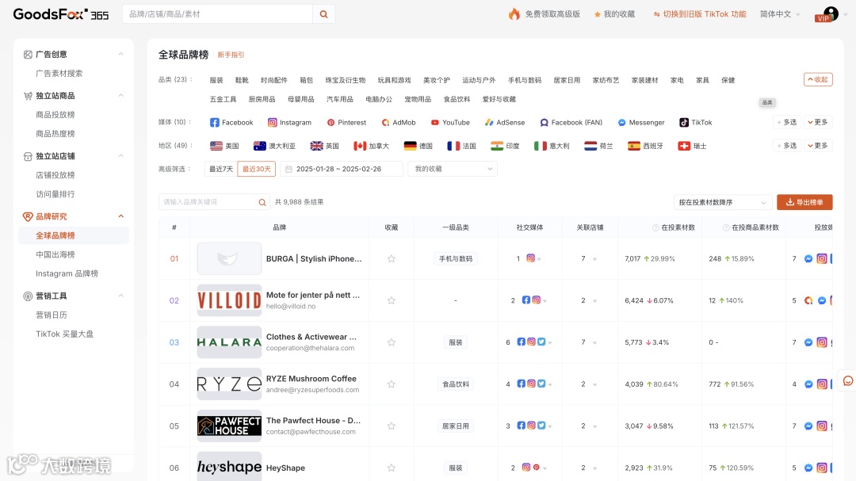Filter by Facebook media
Image resolution: width=856 pixels, height=481 pixels.
pos(231,122)
